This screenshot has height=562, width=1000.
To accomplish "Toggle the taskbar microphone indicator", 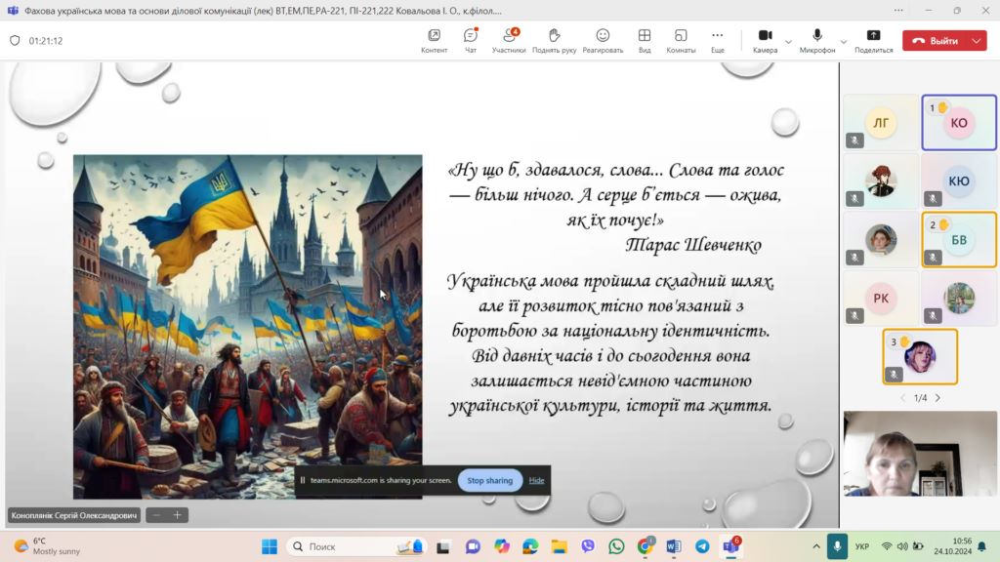I will pos(837,546).
